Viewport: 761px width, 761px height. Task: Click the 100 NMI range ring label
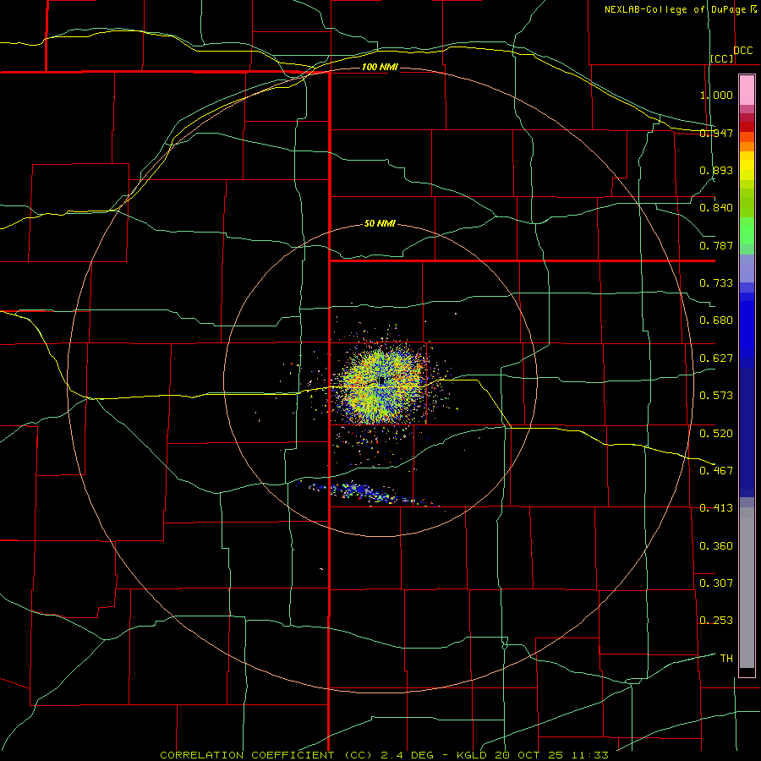coord(380,67)
